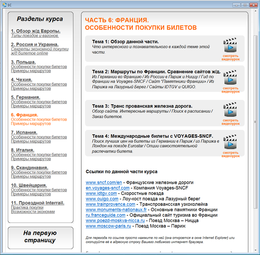Screen dimensions: 260x255
Task: Select the highlighted section 6. Франция
Action: coord(24,115)
